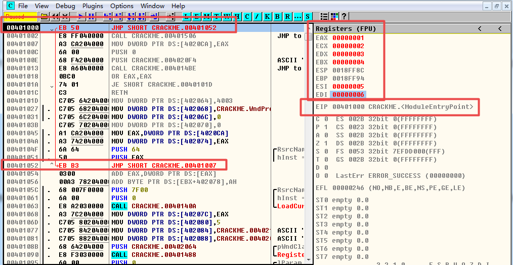The image size is (513, 265).
Task: Select ESI register value 00000005
Action: pos(348,87)
